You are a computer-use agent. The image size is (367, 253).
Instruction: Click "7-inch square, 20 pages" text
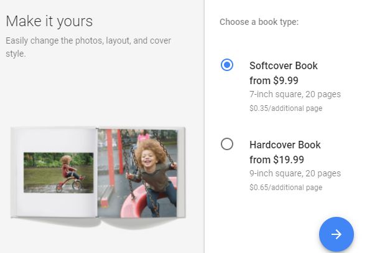tap(295, 94)
